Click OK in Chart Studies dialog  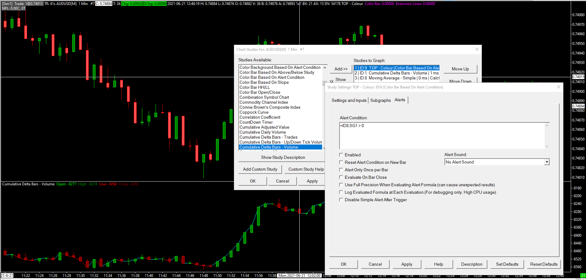[x=253, y=181]
